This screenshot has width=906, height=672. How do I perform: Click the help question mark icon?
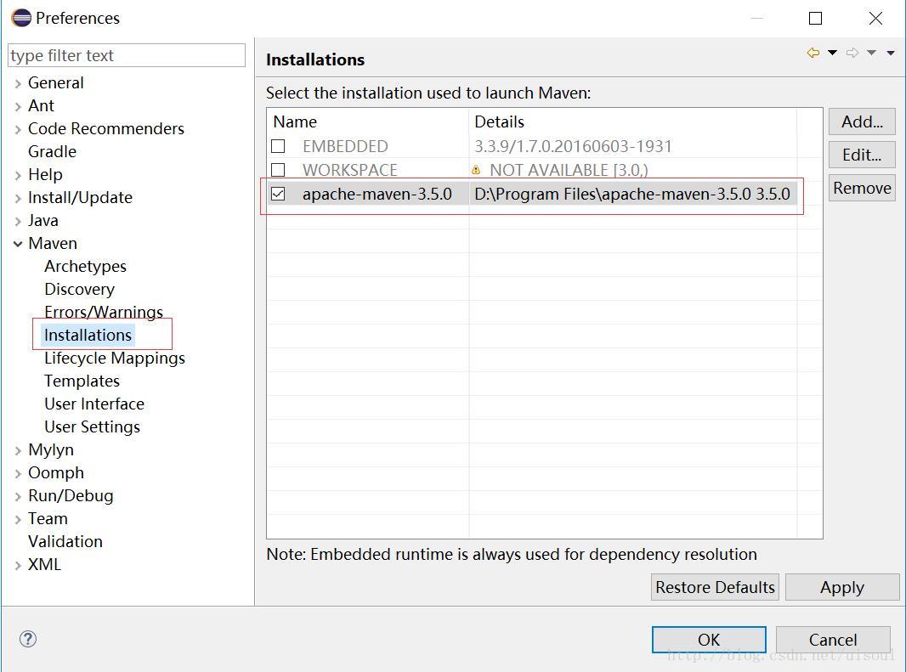28,639
